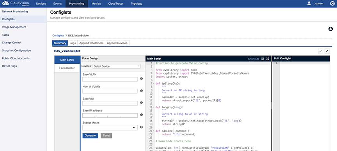Screen dimensions: 337x151
Task: Show help for the Base VLAN field
Action: pyautogui.click(x=142, y=79)
